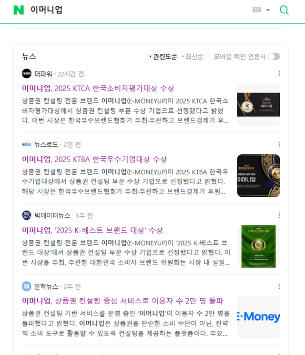This screenshot has height=355, width=305.
Task: Sort news by 관련도순
Action: pyautogui.click(x=163, y=57)
